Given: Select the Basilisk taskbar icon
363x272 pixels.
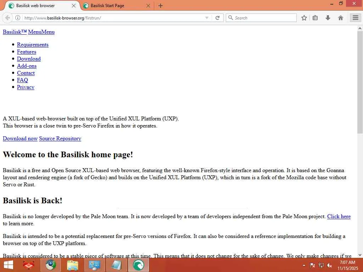Looking at the screenshot, I should click(139, 265).
